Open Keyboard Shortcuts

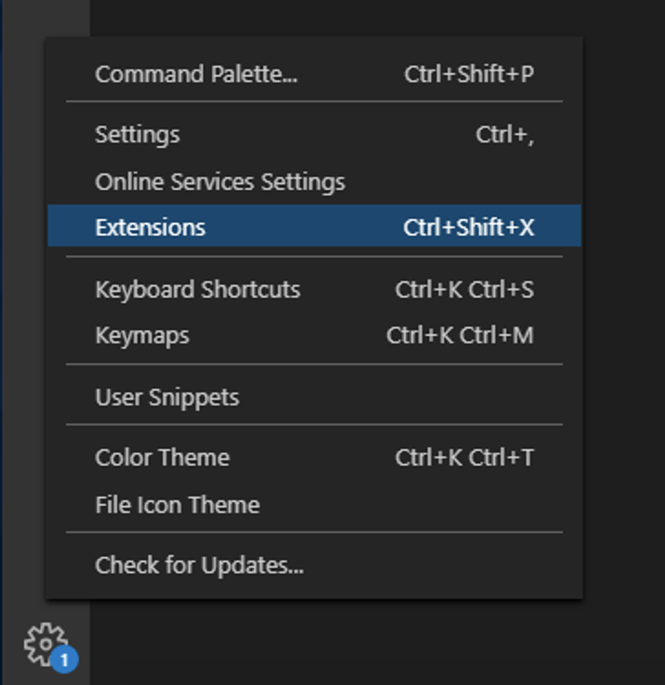tap(314, 290)
